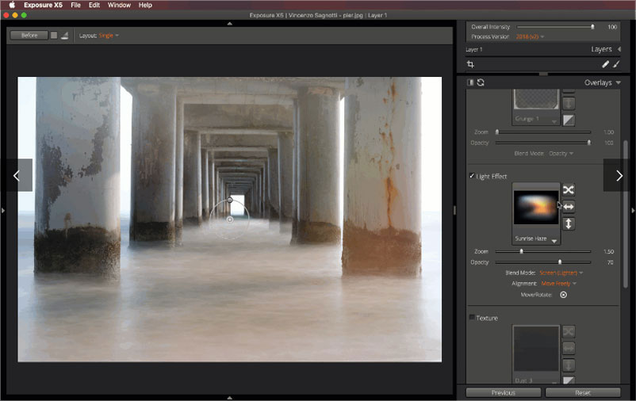The height and width of the screenshot is (401, 636).
Task: Click the Dust 3 texture thumbnail
Action: pos(536,348)
